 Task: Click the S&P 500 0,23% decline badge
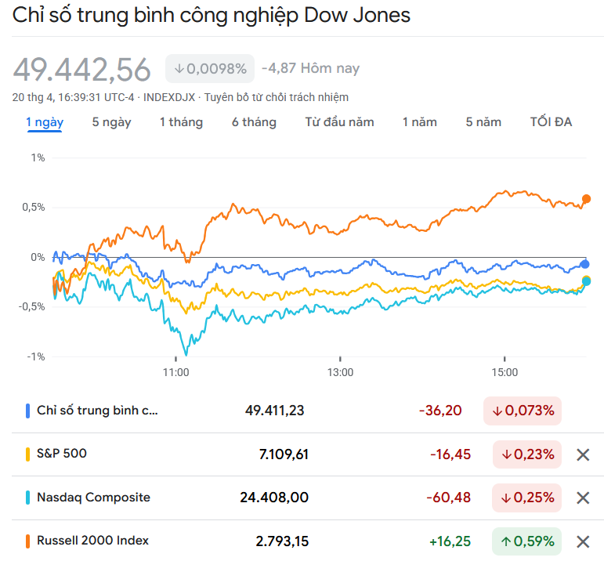point(527,454)
